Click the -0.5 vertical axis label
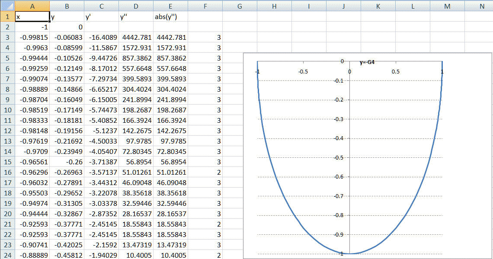Screen dimensions: 493x259 point(339,157)
